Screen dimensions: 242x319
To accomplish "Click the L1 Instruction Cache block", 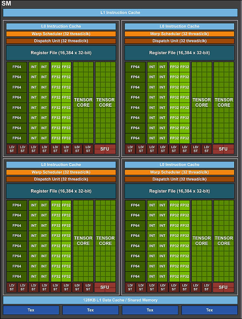I will [120, 12].
